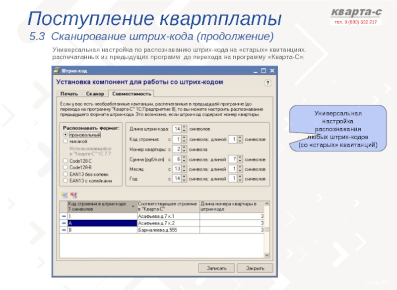397x290 pixels.
Task: Open the Сканер tab
Action: pyautogui.click(x=95, y=94)
